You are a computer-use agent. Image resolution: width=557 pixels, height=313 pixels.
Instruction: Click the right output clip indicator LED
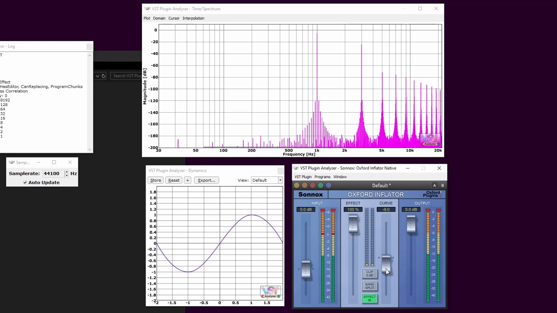(438, 210)
